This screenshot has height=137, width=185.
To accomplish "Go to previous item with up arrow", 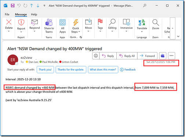I will 32,5.
